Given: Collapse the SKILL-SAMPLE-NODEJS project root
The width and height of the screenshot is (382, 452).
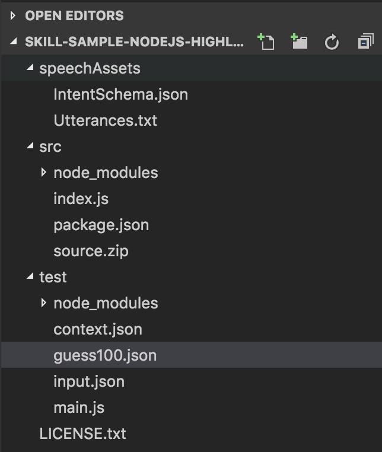Looking at the screenshot, I should click(14, 42).
